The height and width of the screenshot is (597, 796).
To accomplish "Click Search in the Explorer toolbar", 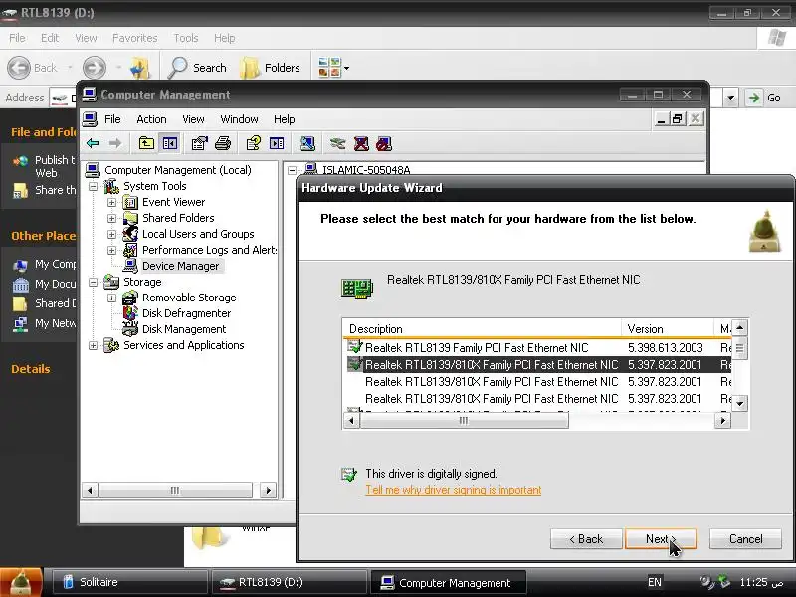I will click(197, 68).
